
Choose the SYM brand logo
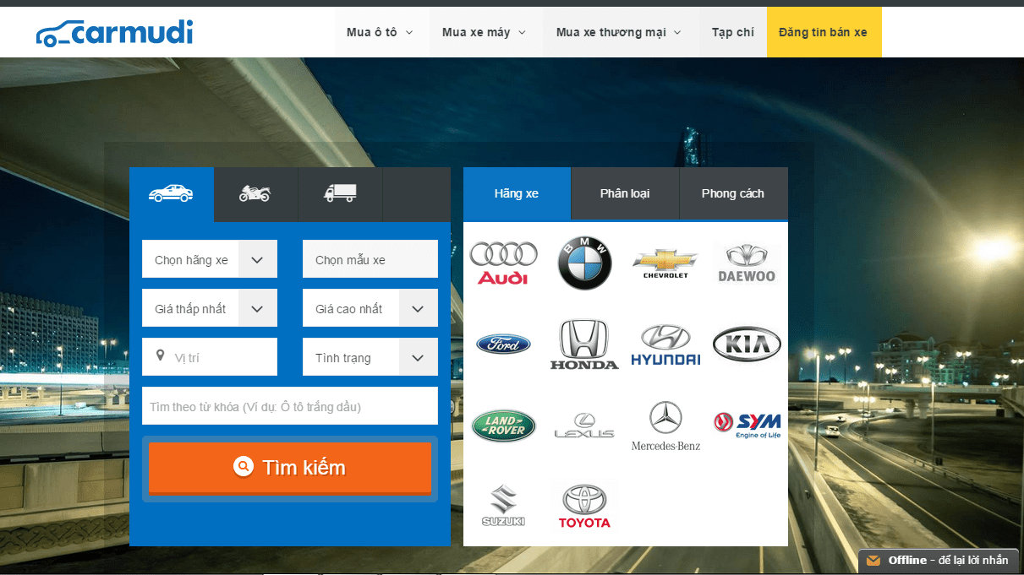point(747,426)
